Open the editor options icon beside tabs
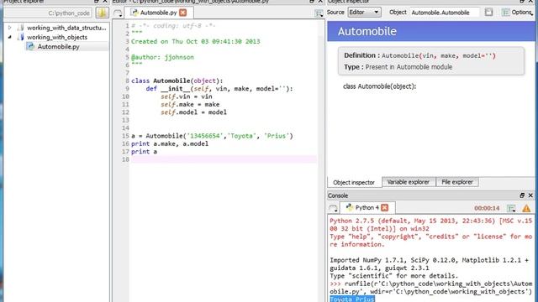The image size is (538, 302). click(x=319, y=13)
